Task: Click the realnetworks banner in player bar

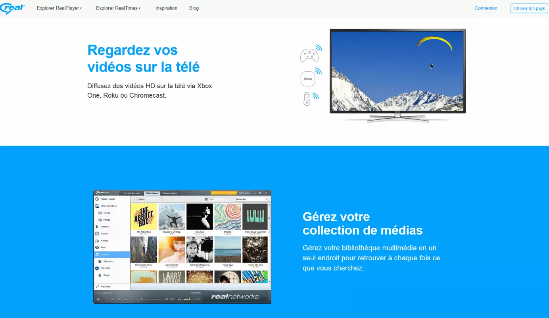Action: pos(235,297)
